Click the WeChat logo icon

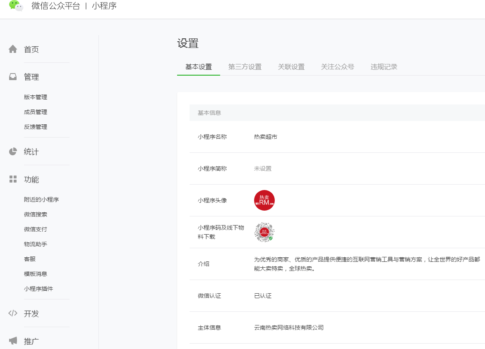(16, 5)
